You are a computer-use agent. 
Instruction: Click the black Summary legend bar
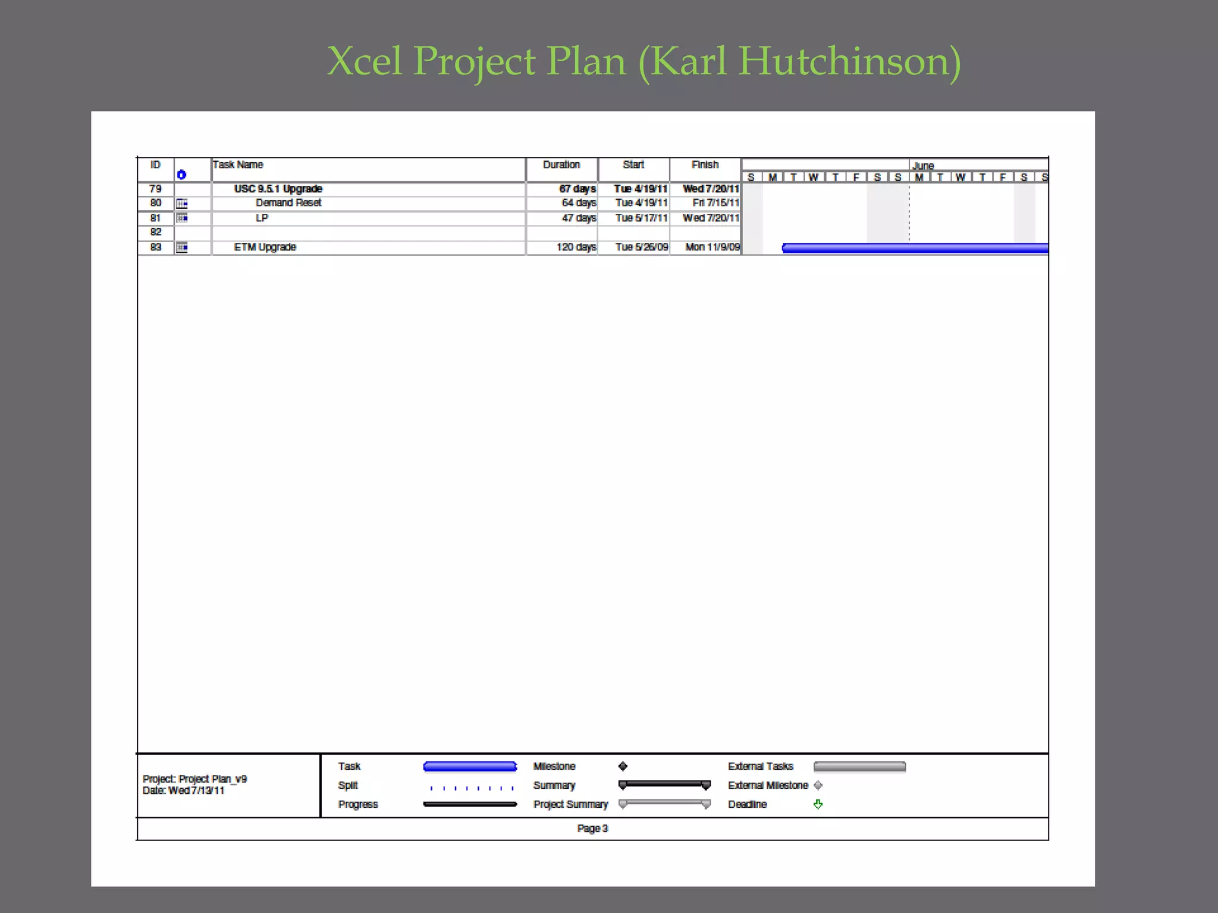click(x=664, y=785)
